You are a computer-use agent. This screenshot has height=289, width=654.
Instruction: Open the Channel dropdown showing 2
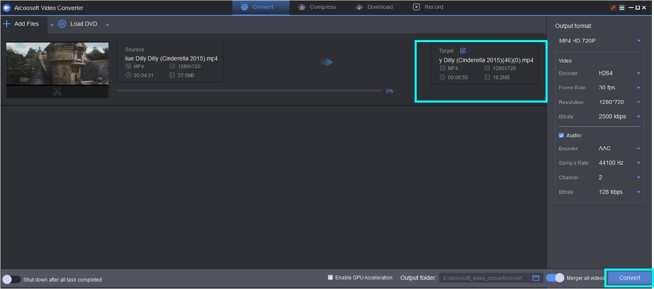click(x=619, y=178)
